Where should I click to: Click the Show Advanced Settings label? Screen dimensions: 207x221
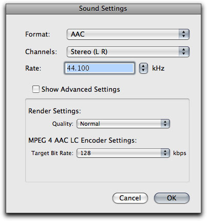point(81,90)
